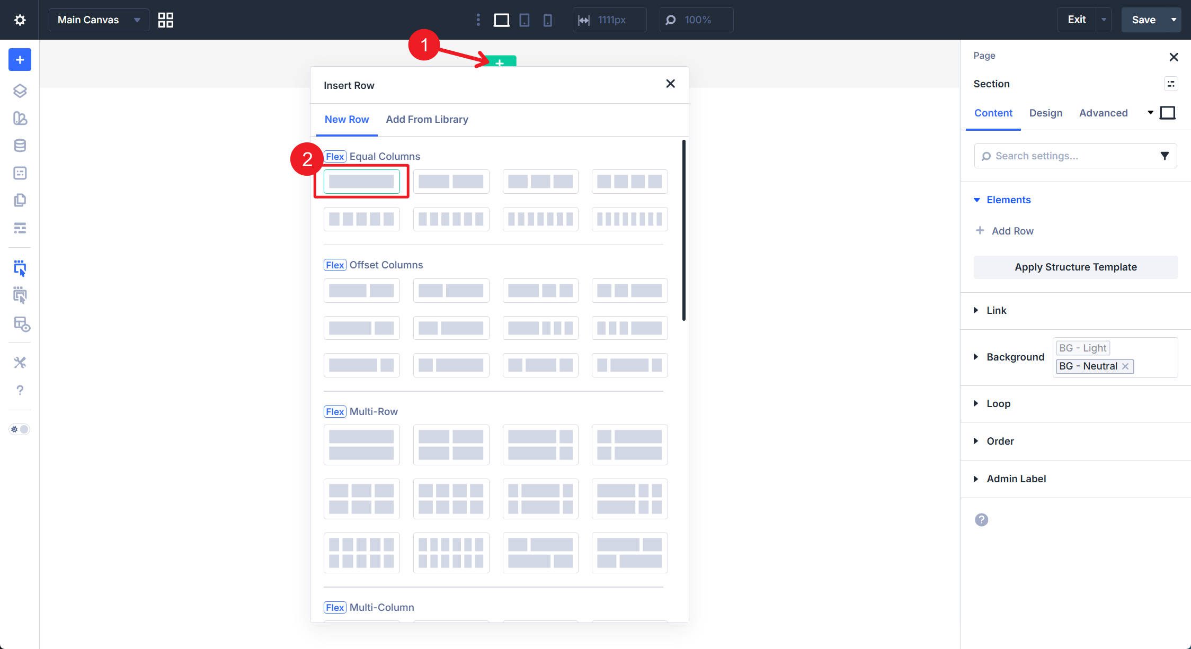Click the Apply Structure Template button

tap(1075, 267)
